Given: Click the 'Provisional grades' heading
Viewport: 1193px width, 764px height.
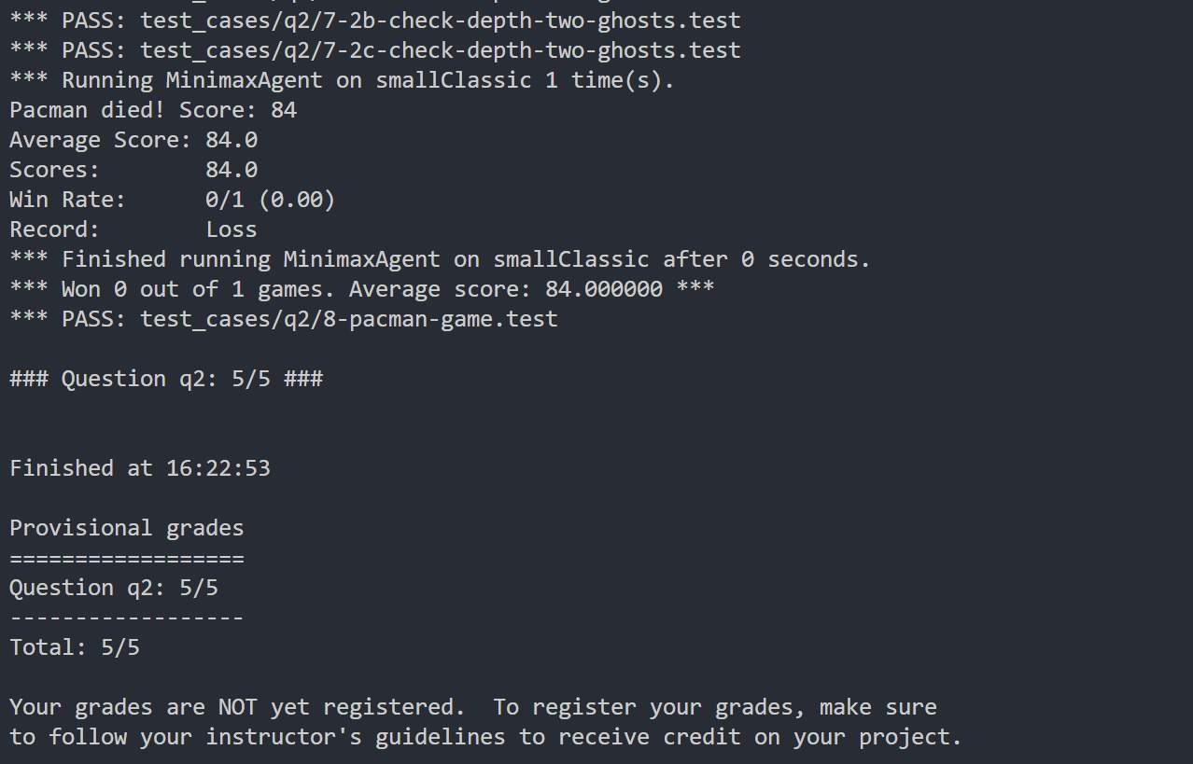Looking at the screenshot, I should coord(127,527).
